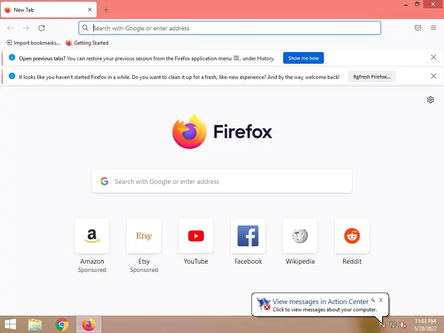Click Import bookmarks toolbar item
The image size is (444, 333).
[x=33, y=43]
